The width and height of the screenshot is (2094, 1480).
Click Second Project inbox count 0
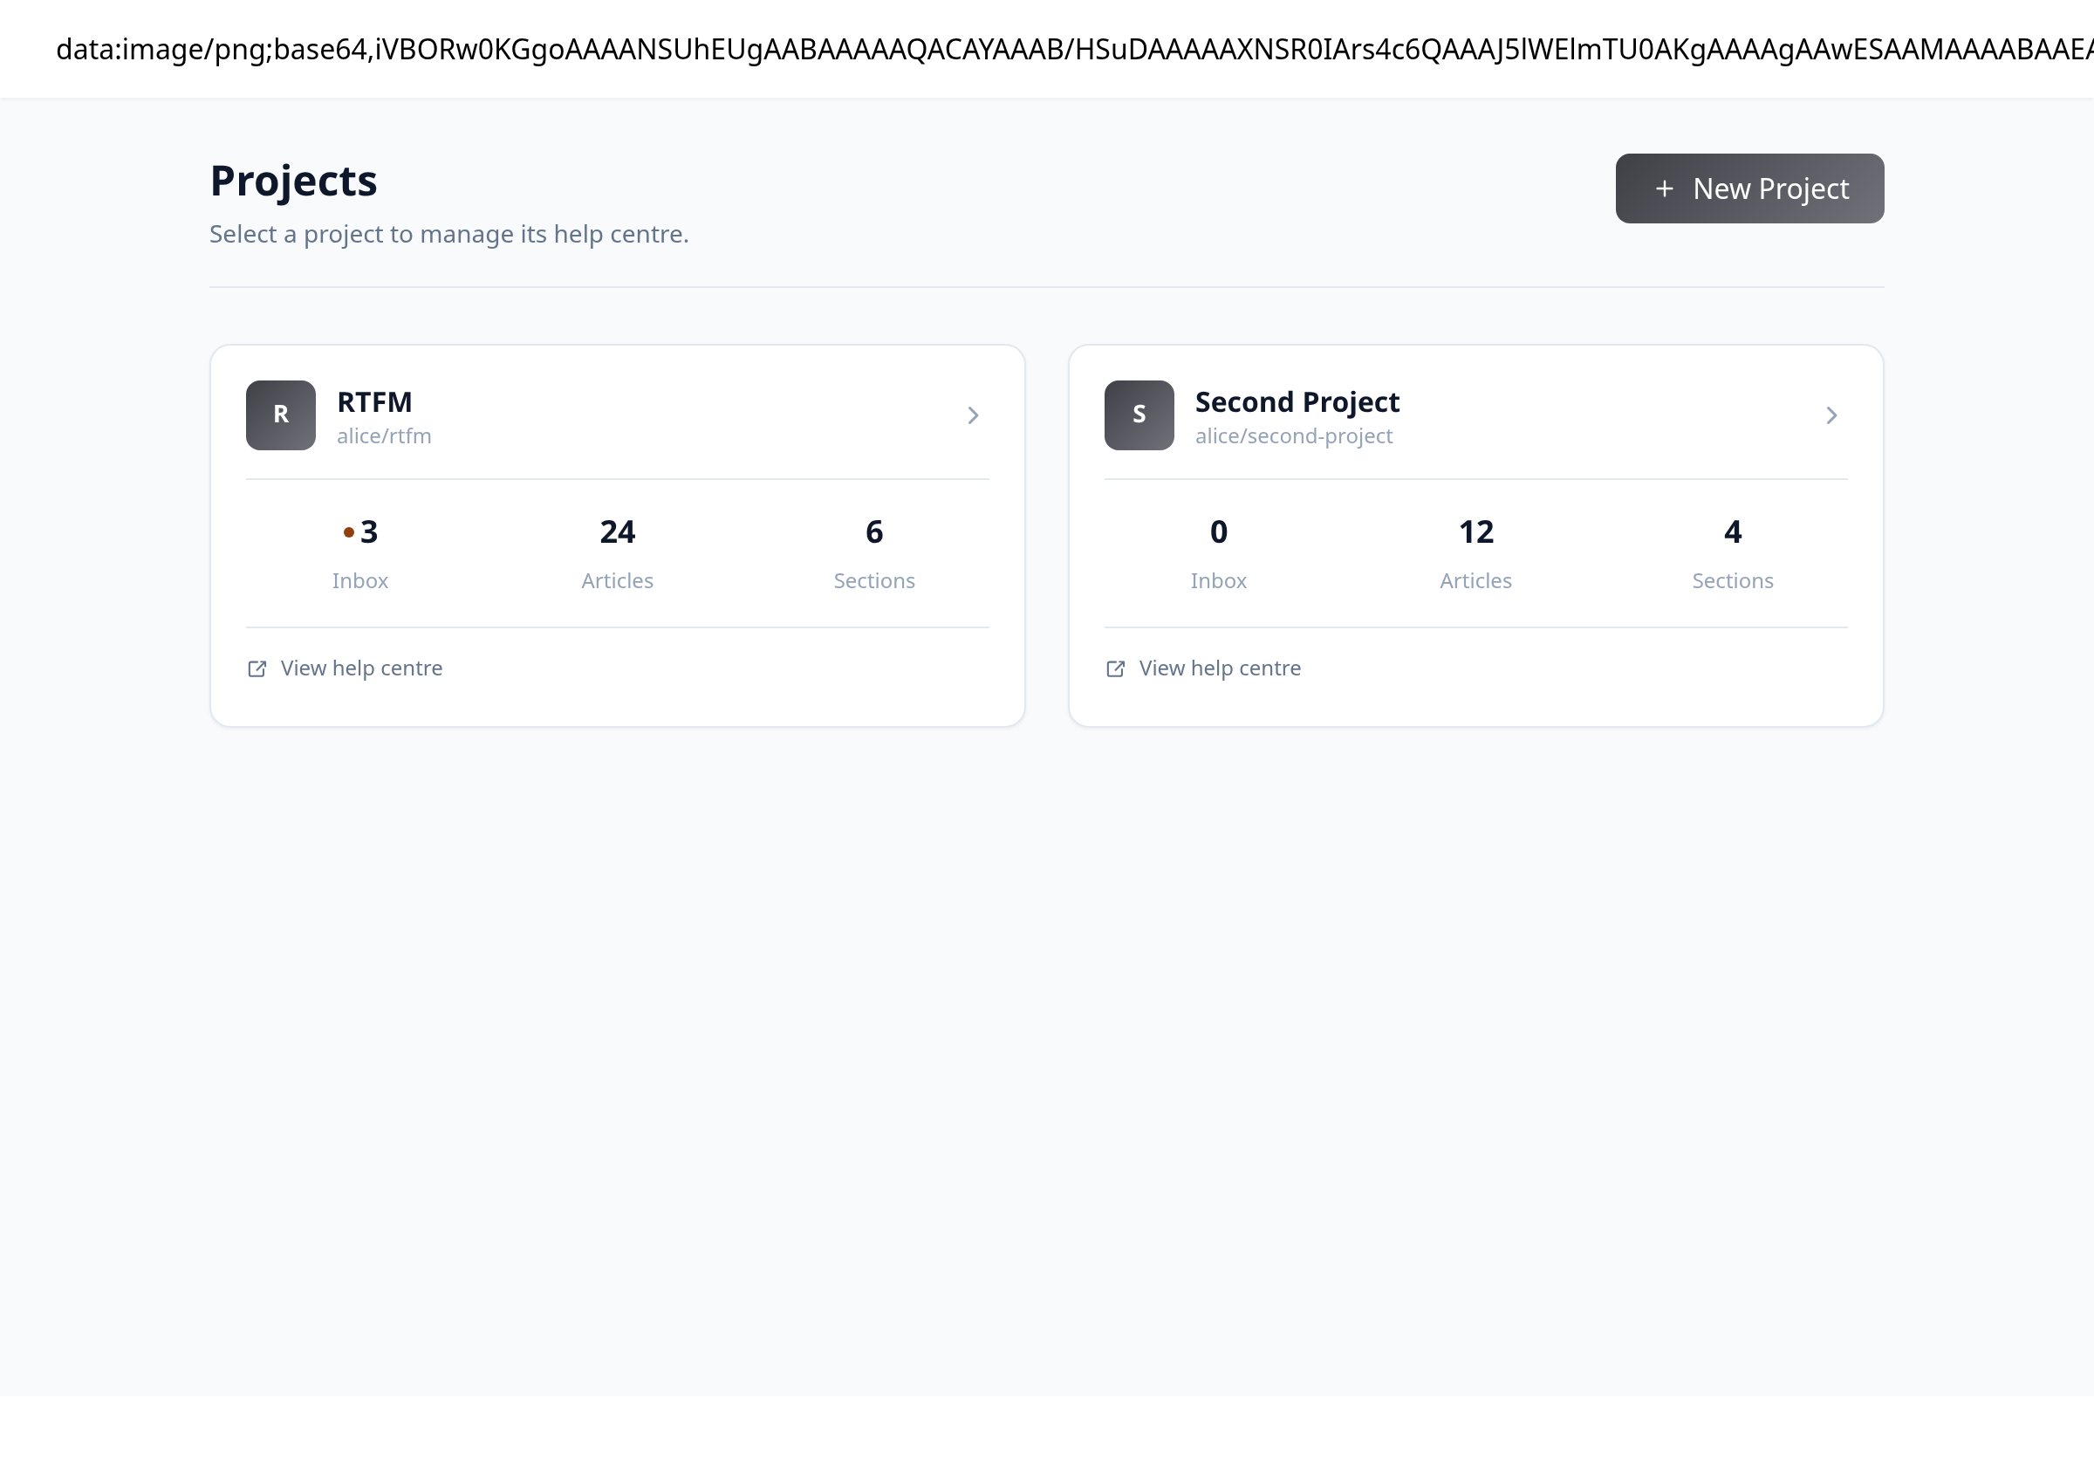1219,531
